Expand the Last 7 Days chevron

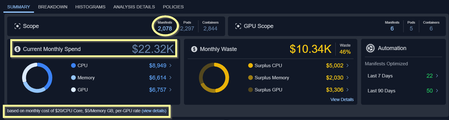[x=437, y=76]
